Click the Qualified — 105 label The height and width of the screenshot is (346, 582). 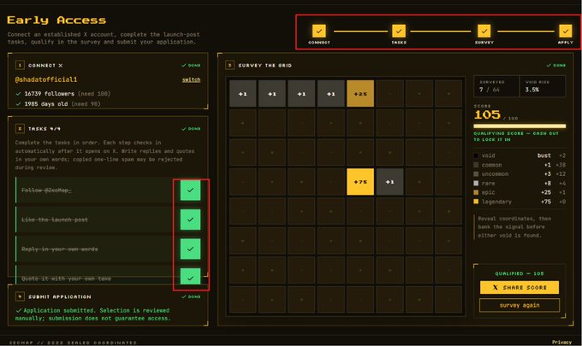[x=520, y=273]
